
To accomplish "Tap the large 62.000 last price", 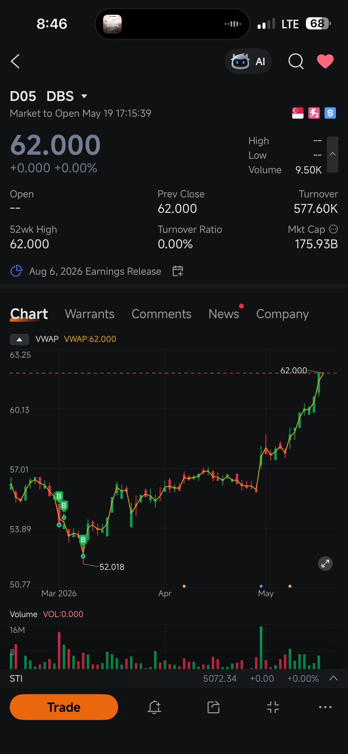I will coord(55,145).
